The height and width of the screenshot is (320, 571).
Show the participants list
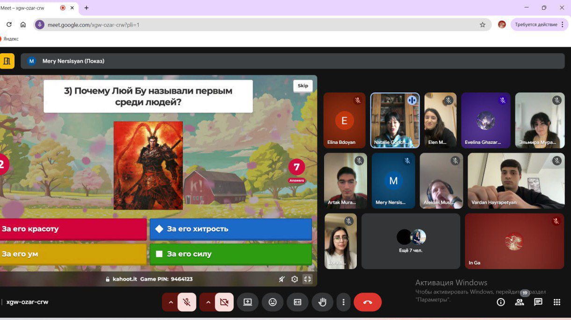(x=520, y=302)
